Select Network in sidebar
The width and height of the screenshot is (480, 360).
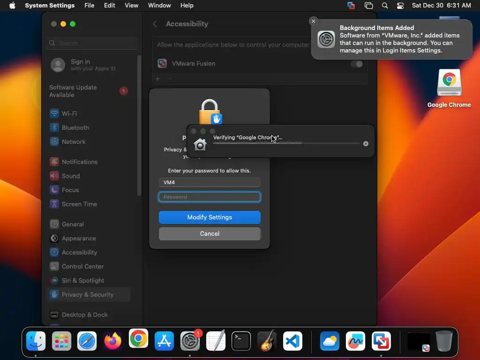pos(89,142)
